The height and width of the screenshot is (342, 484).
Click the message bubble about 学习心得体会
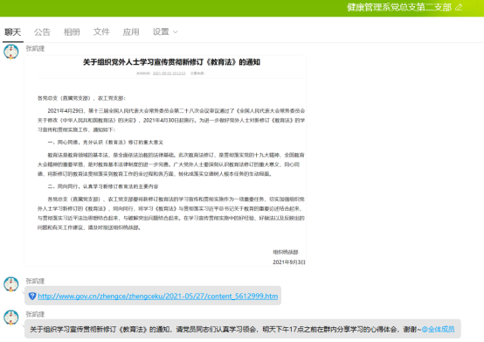(x=243, y=329)
